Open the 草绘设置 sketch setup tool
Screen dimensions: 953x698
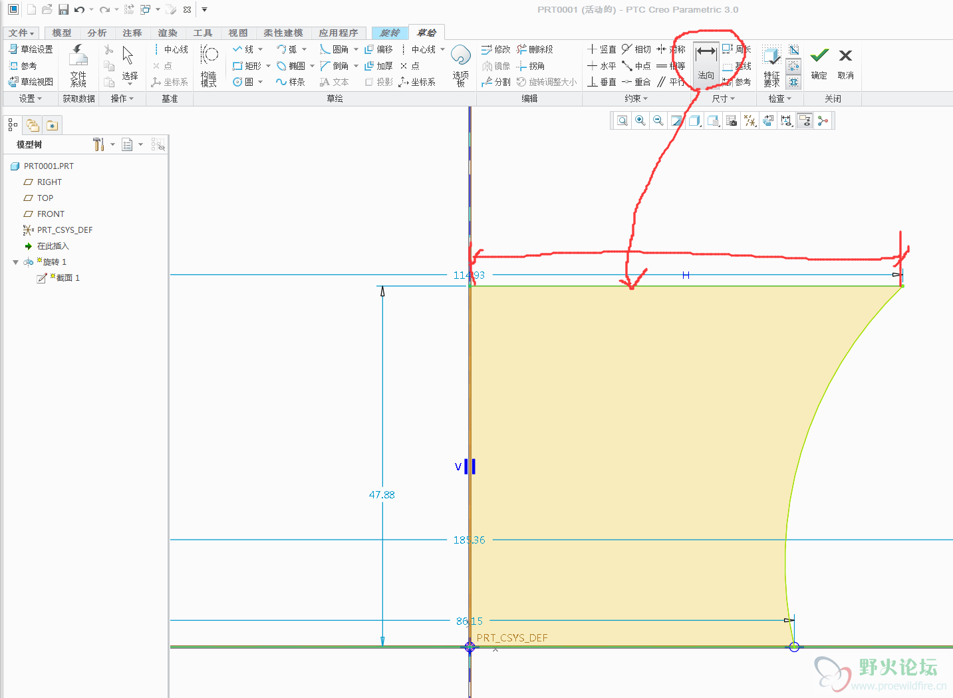pyautogui.click(x=31, y=49)
